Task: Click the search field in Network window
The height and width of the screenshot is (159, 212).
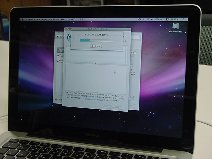Action: (135, 38)
